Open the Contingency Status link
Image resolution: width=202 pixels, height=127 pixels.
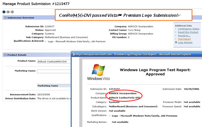coord(189,29)
